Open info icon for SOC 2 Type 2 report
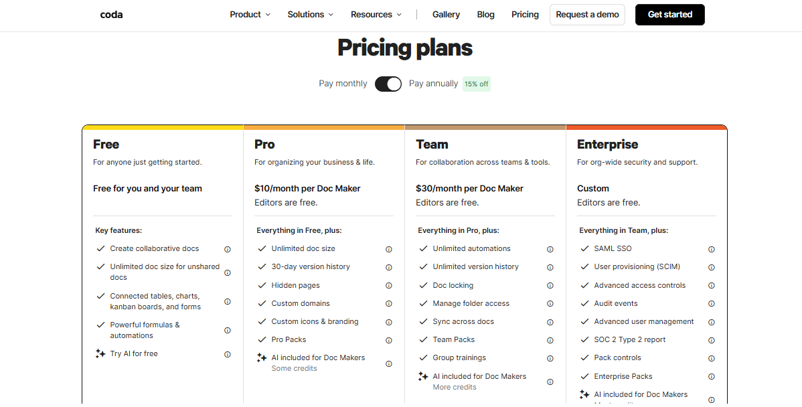This screenshot has width=802, height=407. pos(711,340)
